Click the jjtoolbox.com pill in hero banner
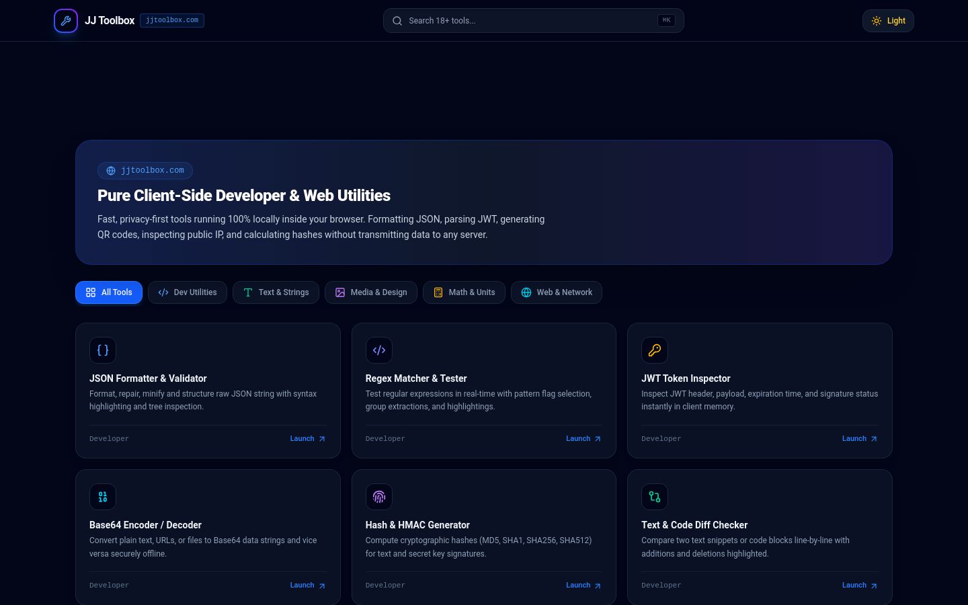 click(x=145, y=171)
